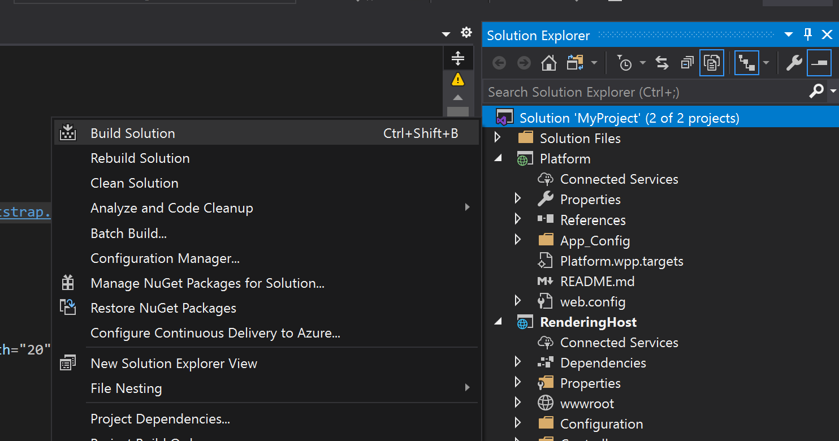Collapse the RenderingHost project node
The height and width of the screenshot is (441, 839).
point(498,322)
